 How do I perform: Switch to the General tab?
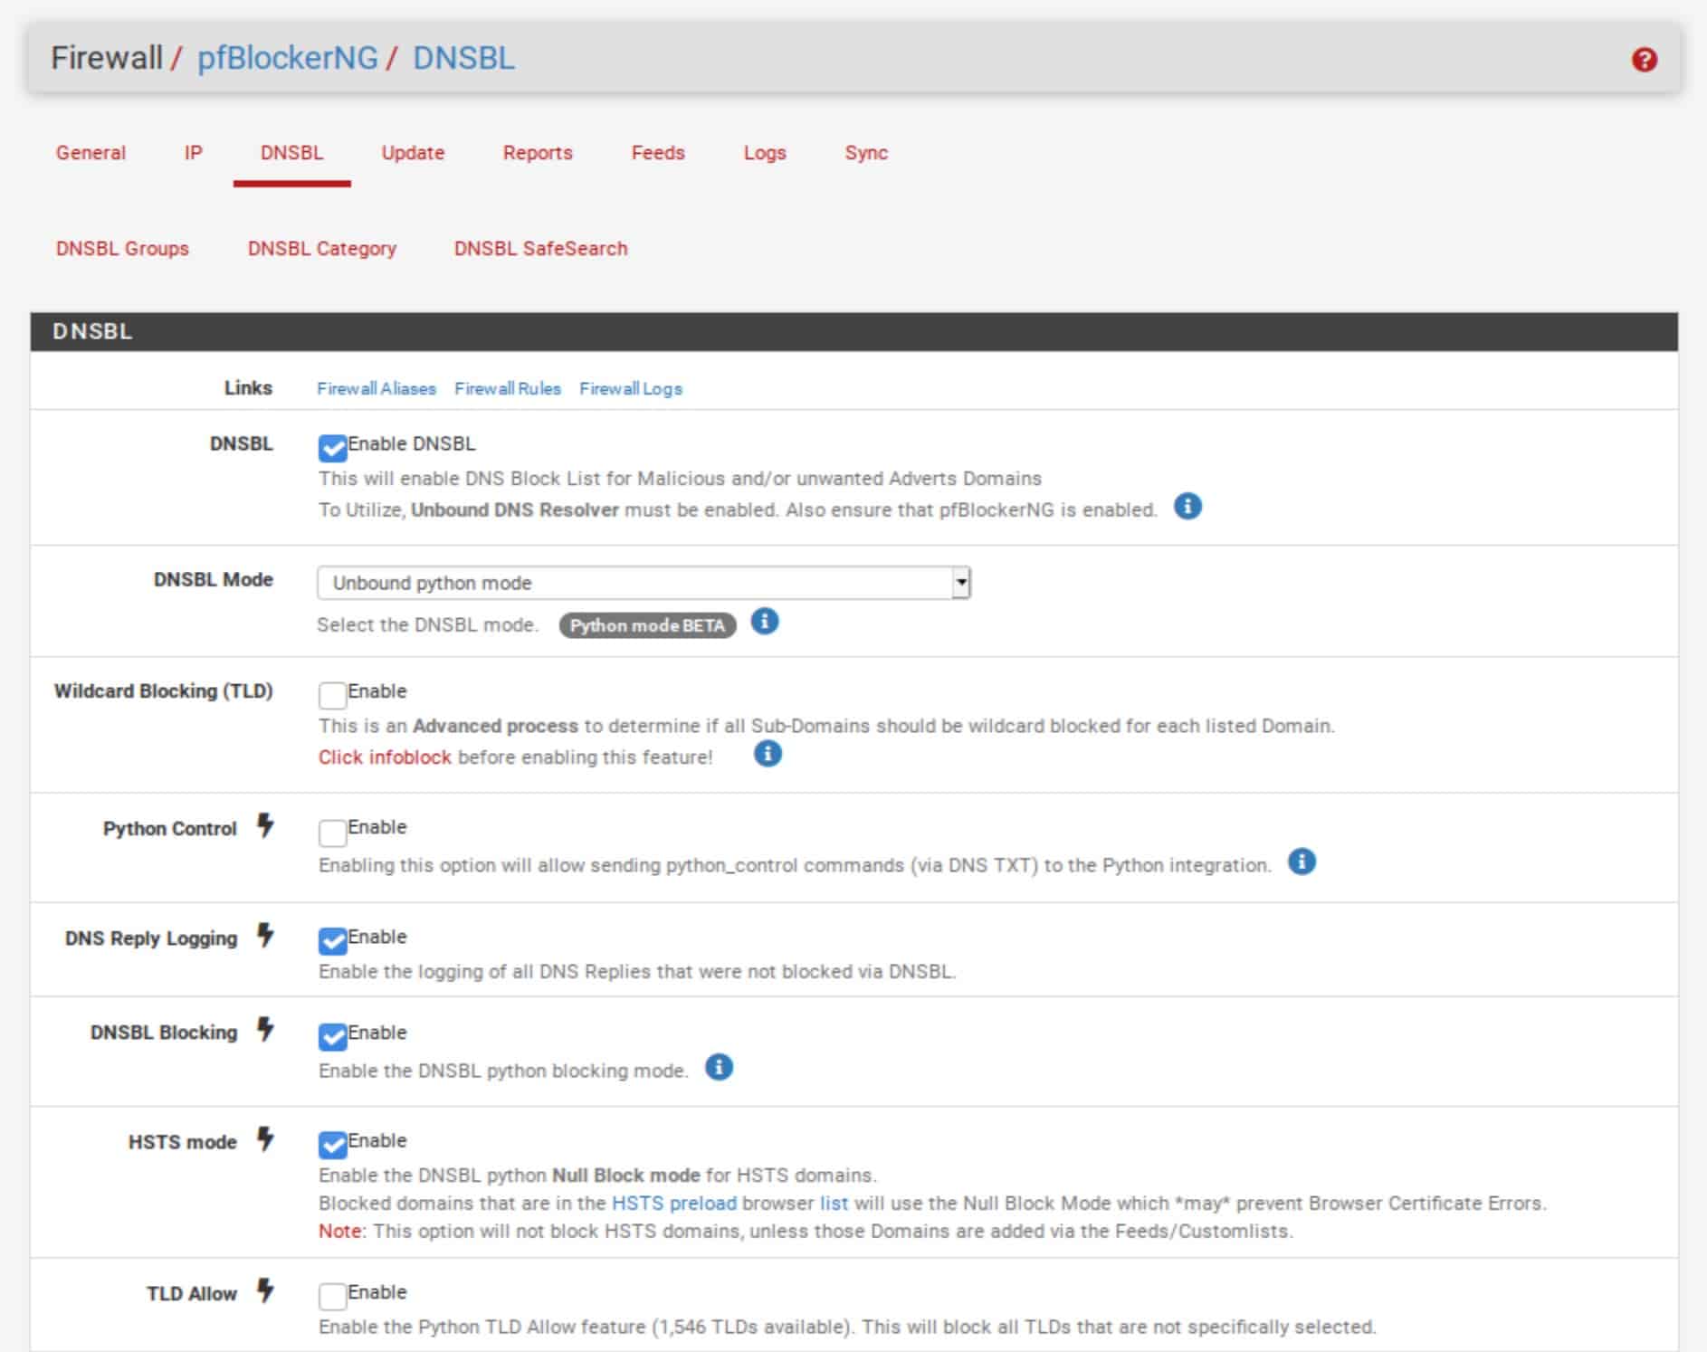click(x=91, y=153)
